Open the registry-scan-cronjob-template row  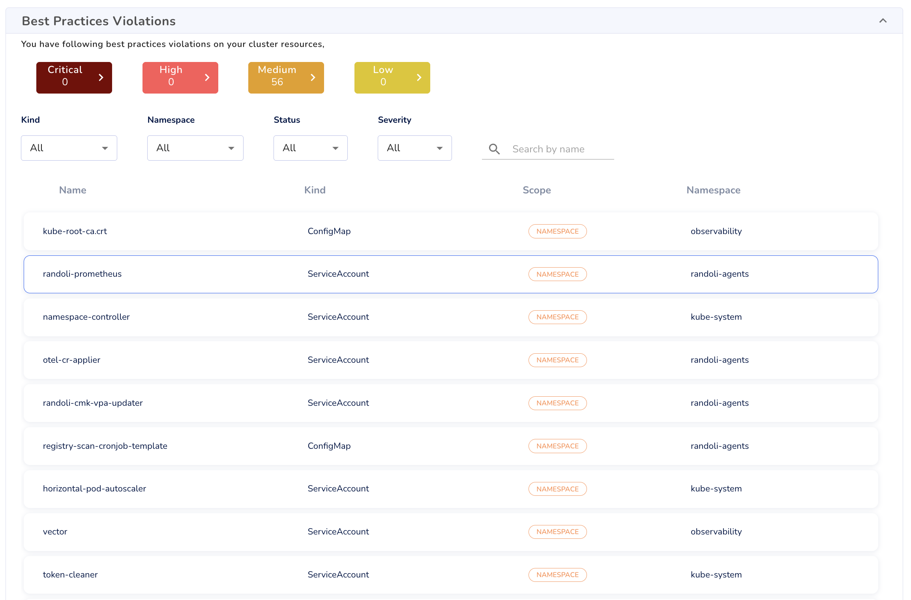105,446
